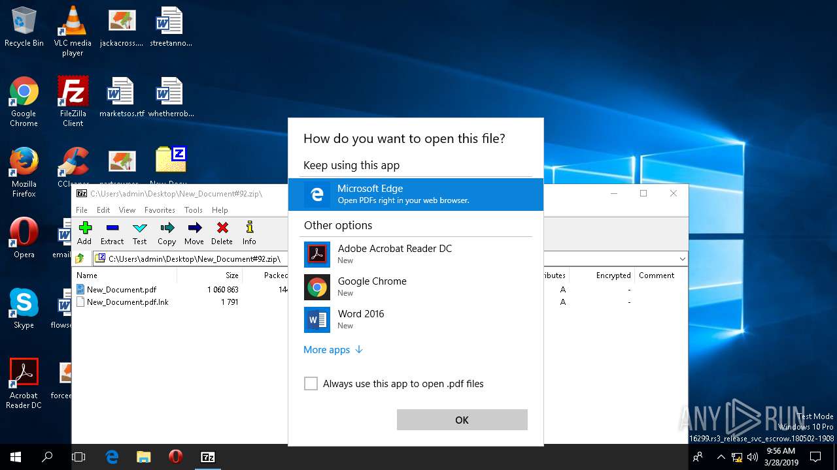Image resolution: width=837 pixels, height=470 pixels.
Task: Select Skype desktop shortcut
Action: click(x=24, y=309)
